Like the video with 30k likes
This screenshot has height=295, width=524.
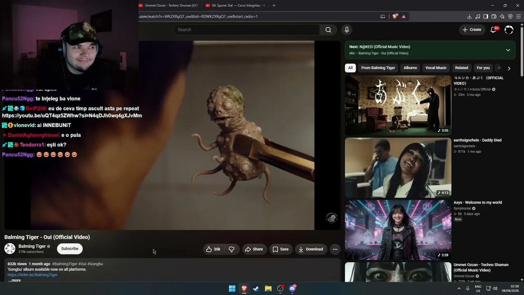pyautogui.click(x=213, y=249)
